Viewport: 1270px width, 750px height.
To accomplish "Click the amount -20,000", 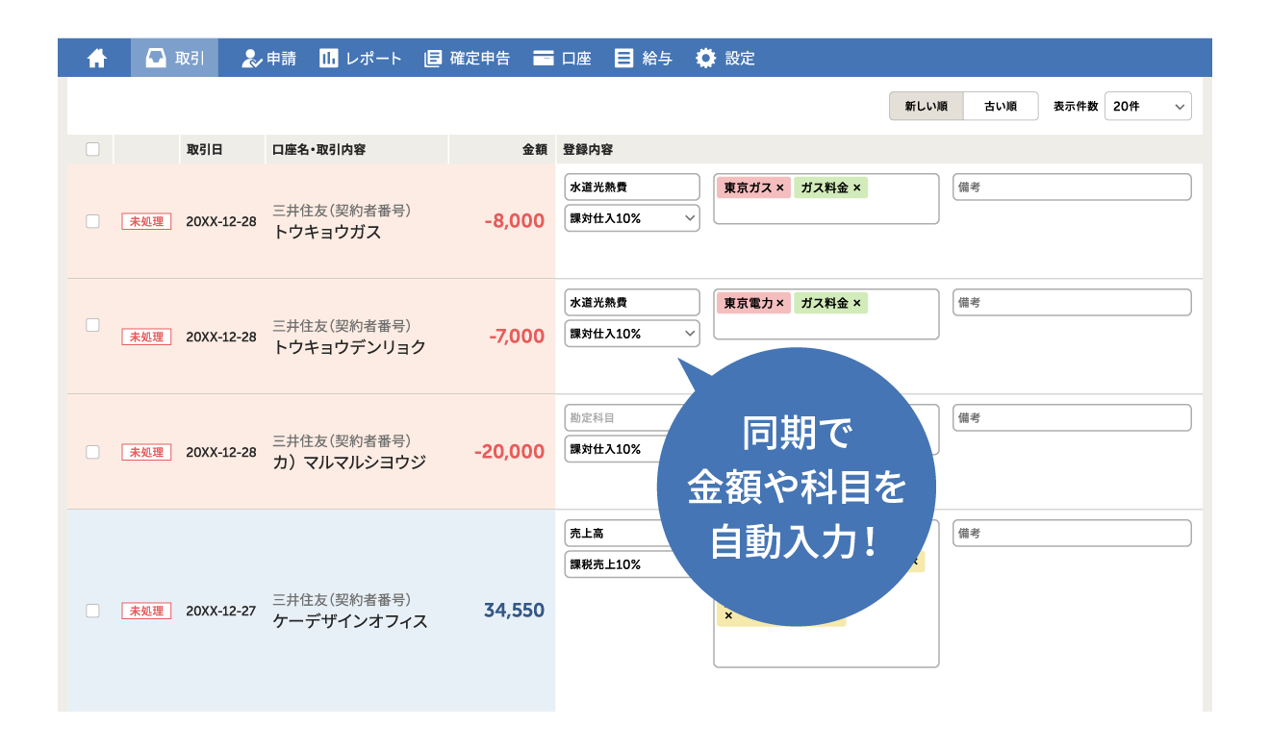I will tap(509, 452).
